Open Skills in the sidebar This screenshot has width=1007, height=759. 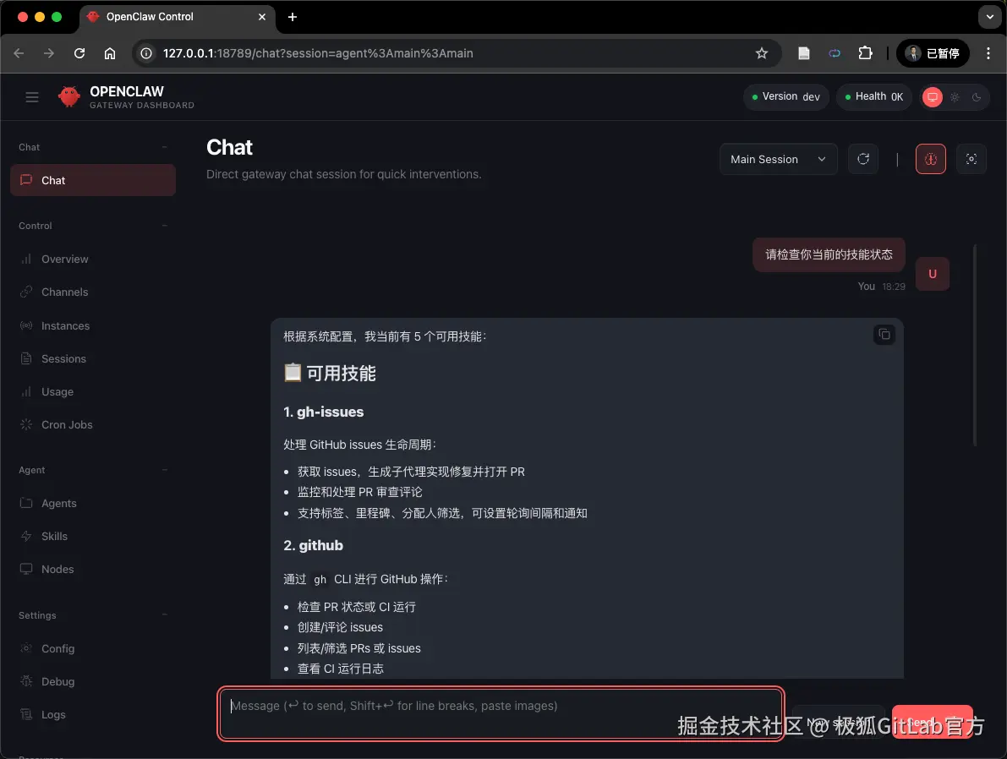point(93,536)
